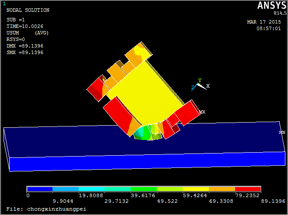The width and height of the screenshot is (288, 215).
Task: Click the SMX =89.1396 value label
Action: tap(25, 52)
